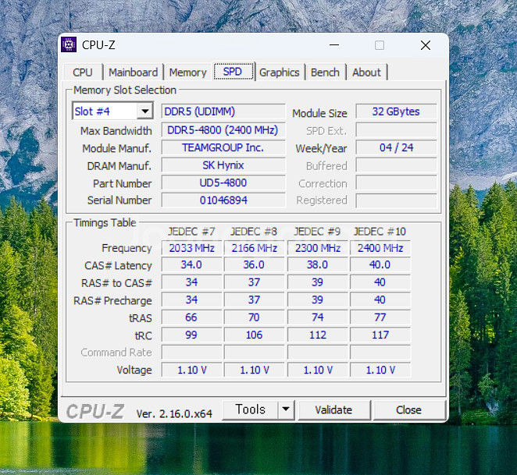Click the Tools button
This screenshot has height=475, width=517.
click(250, 409)
